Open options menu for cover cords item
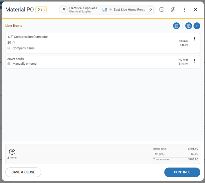 [195, 61]
